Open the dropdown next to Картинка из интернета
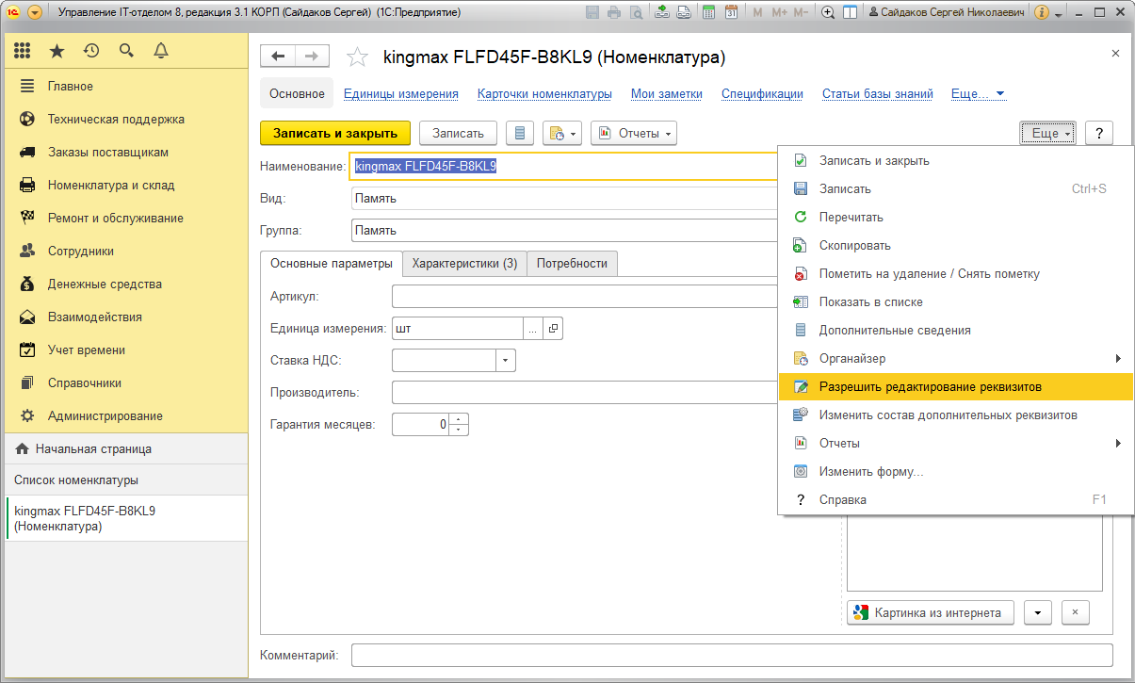This screenshot has height=683, width=1135. pos(1038,612)
